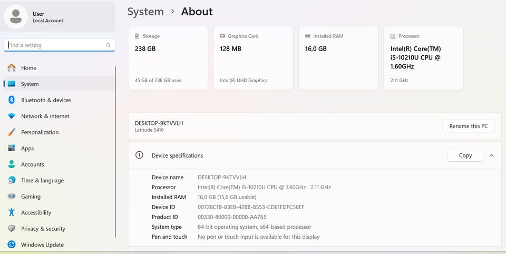Click the info icon beside Device specifications
506x254 pixels.
coord(139,155)
